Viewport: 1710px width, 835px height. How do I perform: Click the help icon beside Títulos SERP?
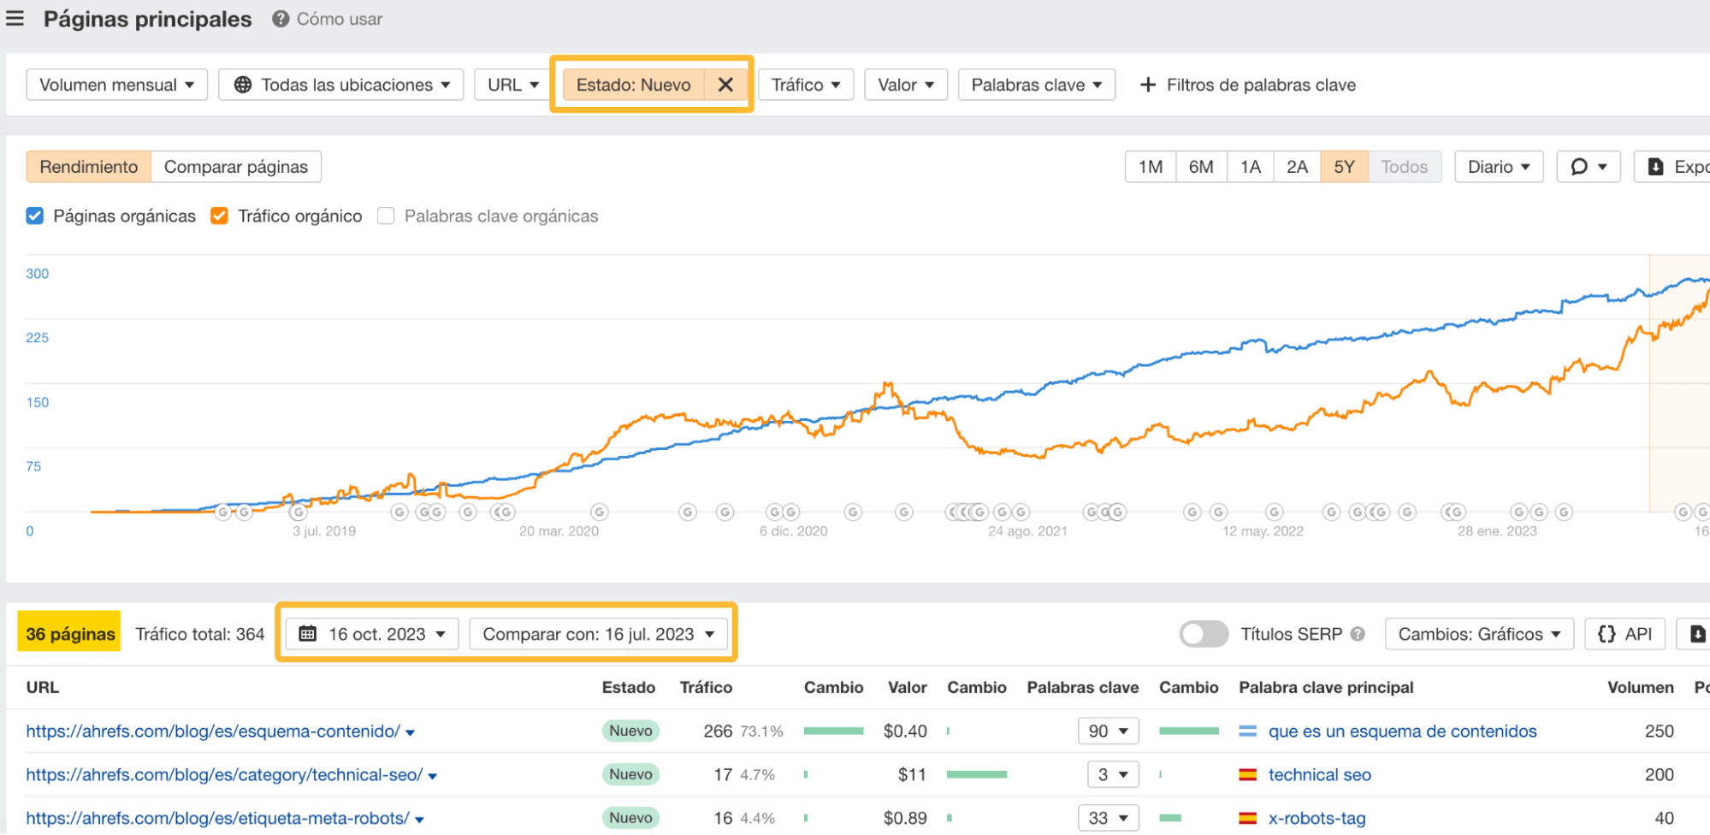pos(1358,634)
